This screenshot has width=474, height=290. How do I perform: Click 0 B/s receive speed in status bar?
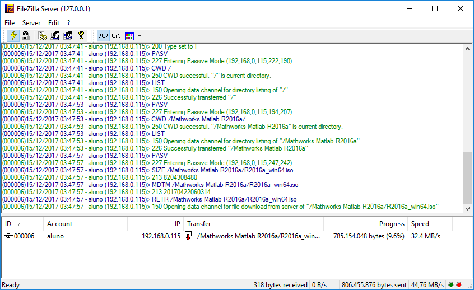[x=319, y=285]
